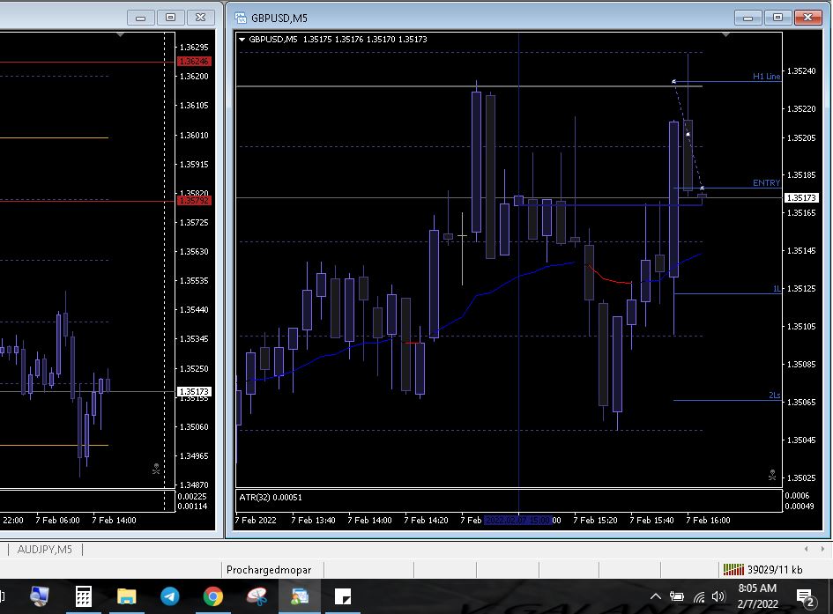
Task: Switch to the AUDJPY,M5 chart tab
Action: (x=44, y=550)
